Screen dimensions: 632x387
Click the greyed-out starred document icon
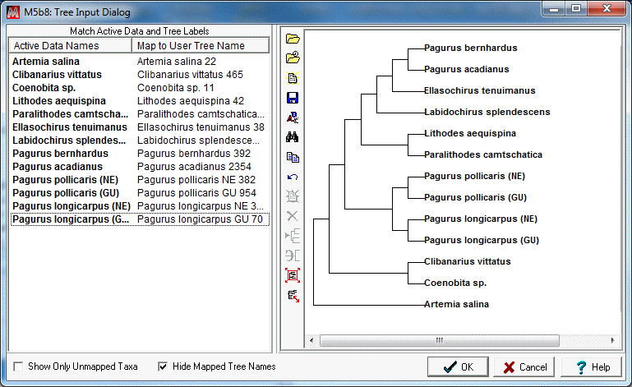click(x=293, y=196)
